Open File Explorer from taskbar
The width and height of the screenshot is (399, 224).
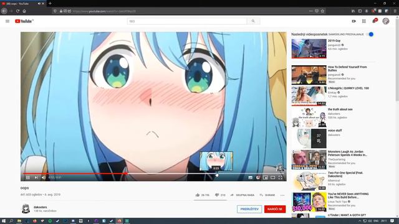point(19,221)
